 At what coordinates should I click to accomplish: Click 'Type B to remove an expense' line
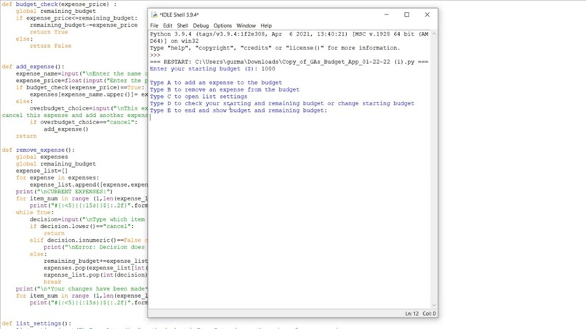[225, 89]
